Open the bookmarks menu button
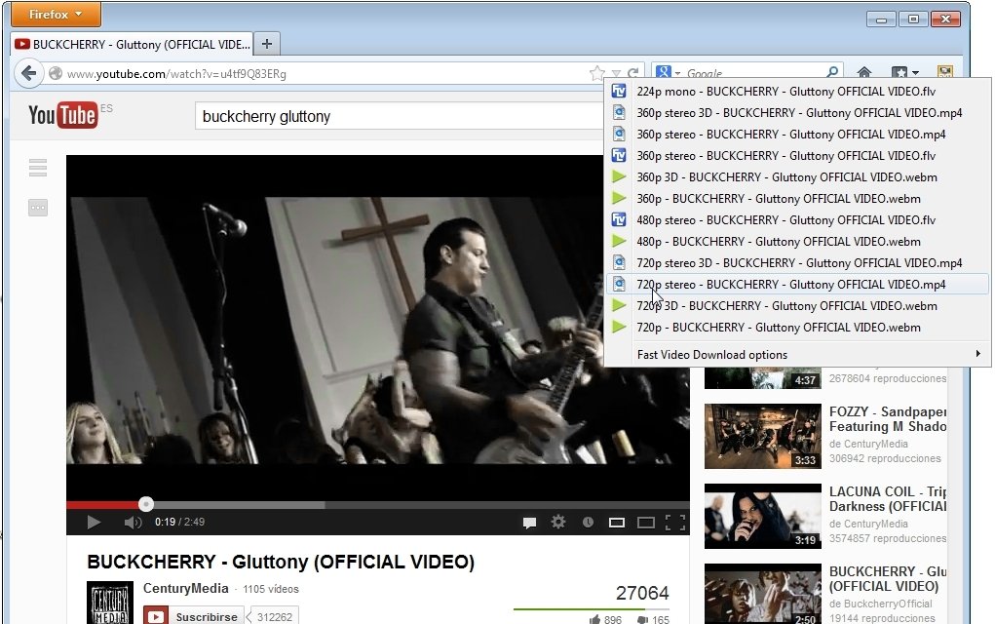The width and height of the screenshot is (995, 624). [x=904, y=73]
